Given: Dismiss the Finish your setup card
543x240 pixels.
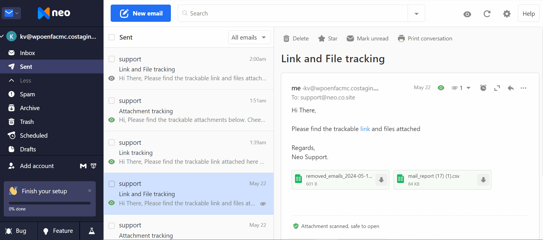Looking at the screenshot, I should 89,190.
